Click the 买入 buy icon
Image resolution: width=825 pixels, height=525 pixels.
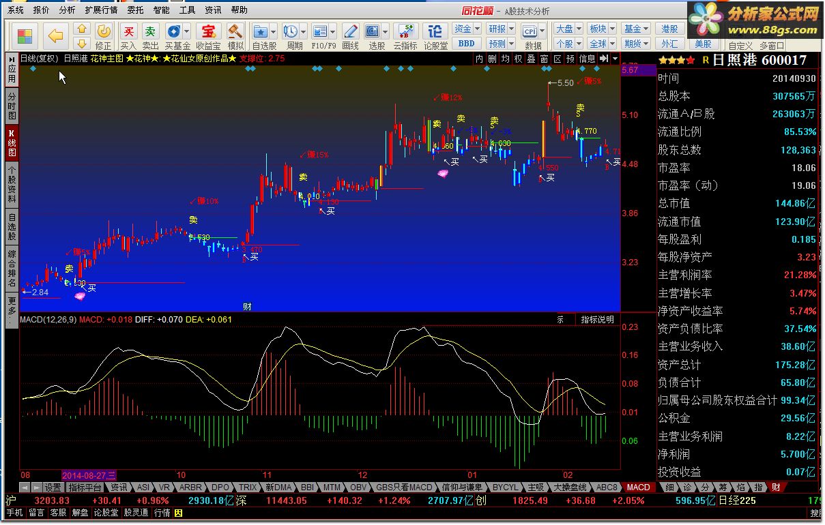tap(128, 35)
